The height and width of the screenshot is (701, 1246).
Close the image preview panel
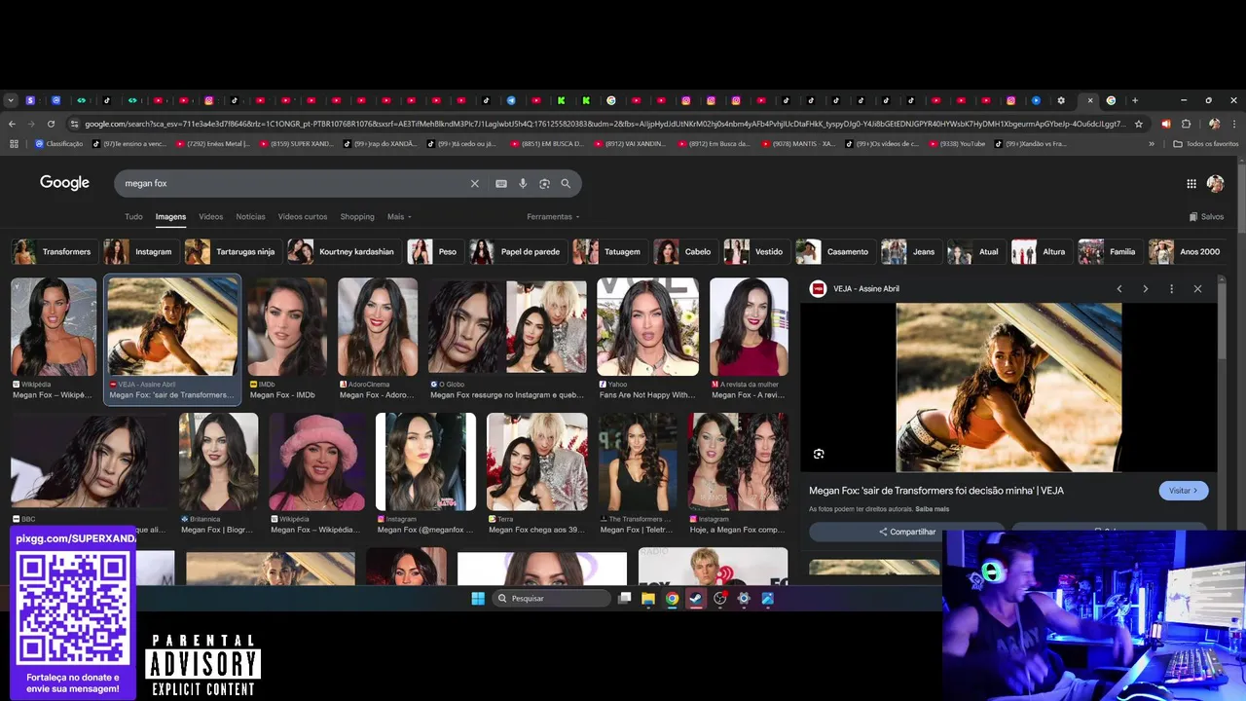(1198, 289)
